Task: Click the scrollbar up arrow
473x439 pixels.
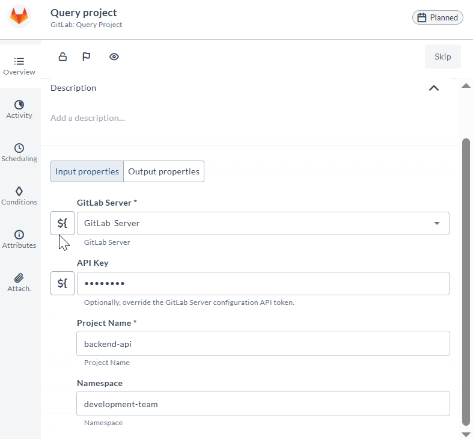Action: point(466,86)
